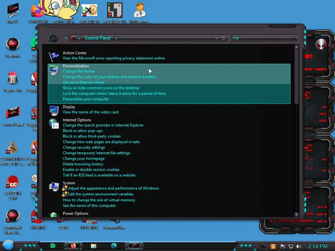Open Personalize your computer link
335x251 pixels.
click(86, 99)
